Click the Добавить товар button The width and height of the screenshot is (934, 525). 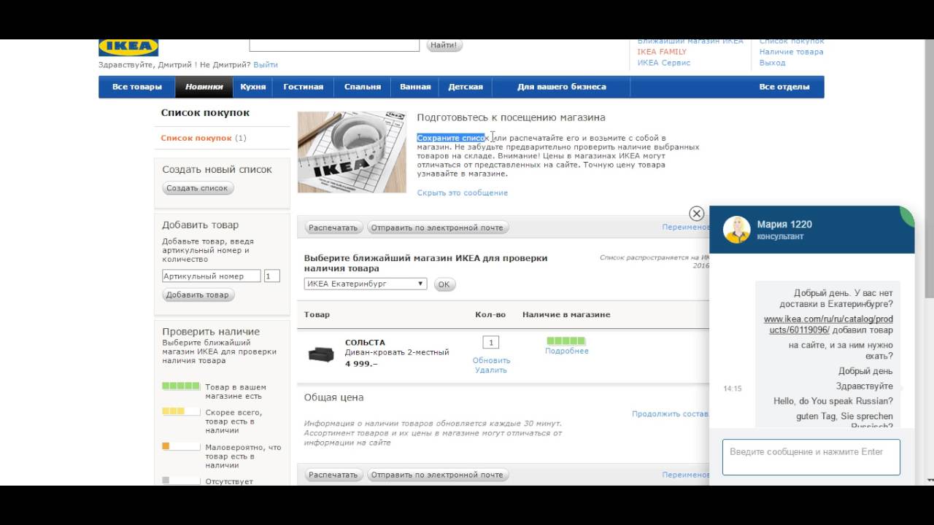click(x=197, y=295)
